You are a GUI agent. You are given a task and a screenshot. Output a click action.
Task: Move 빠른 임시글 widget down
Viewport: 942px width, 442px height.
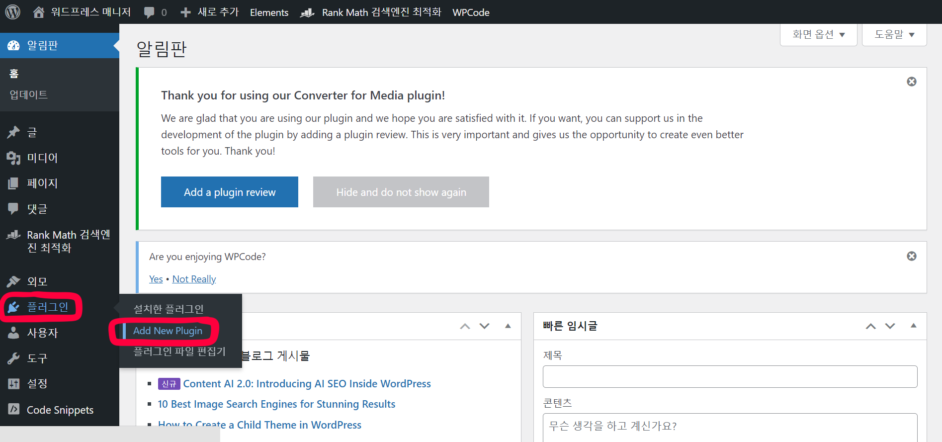click(x=890, y=326)
